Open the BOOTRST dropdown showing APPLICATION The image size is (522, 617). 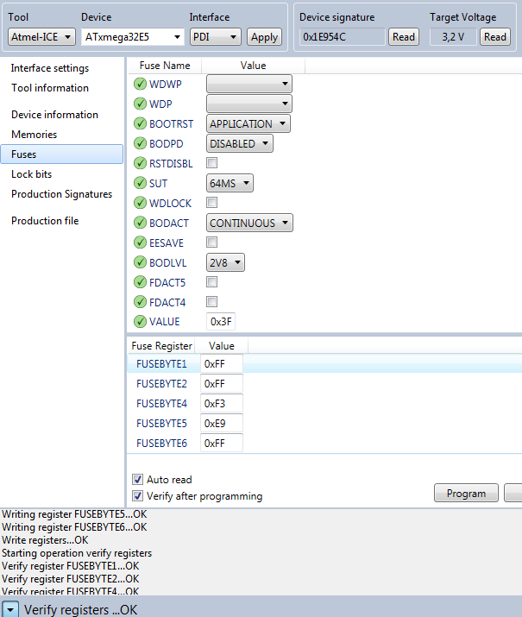coord(248,123)
